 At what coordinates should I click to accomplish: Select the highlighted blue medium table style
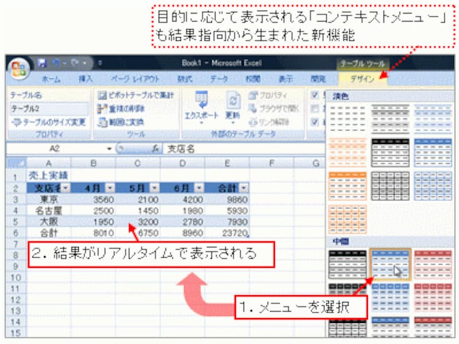(x=390, y=264)
